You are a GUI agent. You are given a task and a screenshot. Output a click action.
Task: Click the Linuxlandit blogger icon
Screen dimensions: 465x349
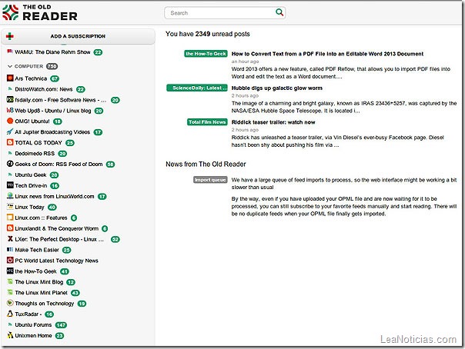[10, 228]
